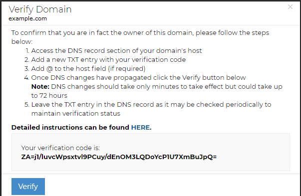301x196 pixels.
Task: Click the word 'below:' in intro text
Action: click(x=22, y=41)
